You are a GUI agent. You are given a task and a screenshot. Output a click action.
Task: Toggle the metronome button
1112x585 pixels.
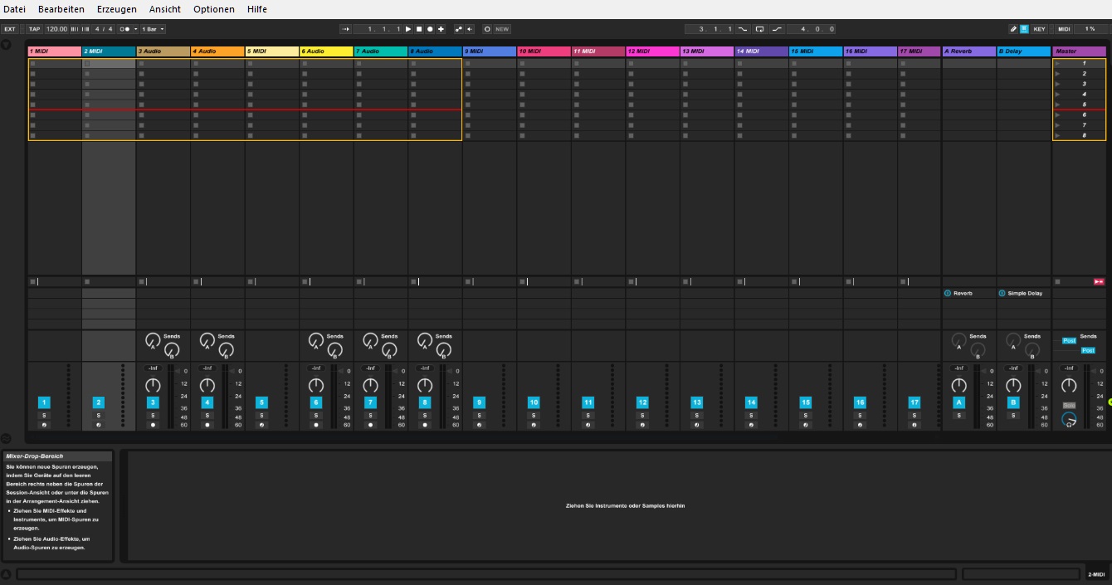tap(124, 29)
